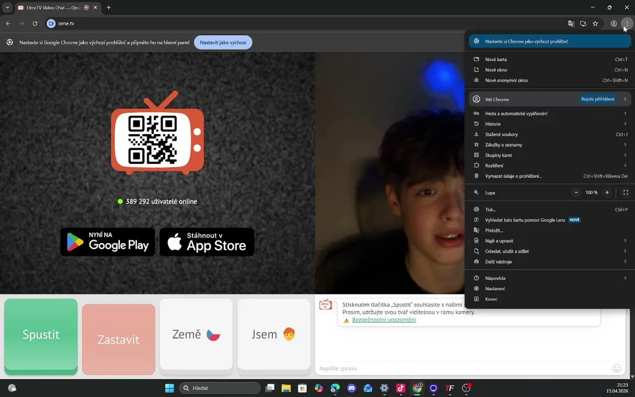Select Nastavte si Chrome jako výchozí prohlížeč

pos(550,41)
